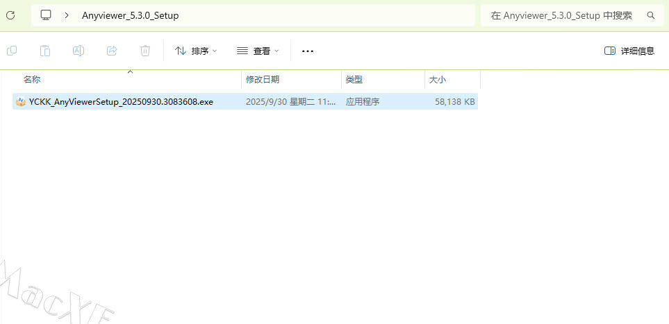Select YCKK_AnyViewerSetup exe file name
This screenshot has width=669, height=324.
pyautogui.click(x=121, y=102)
